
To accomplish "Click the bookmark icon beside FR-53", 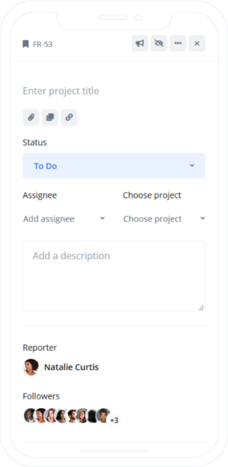I will (x=26, y=44).
